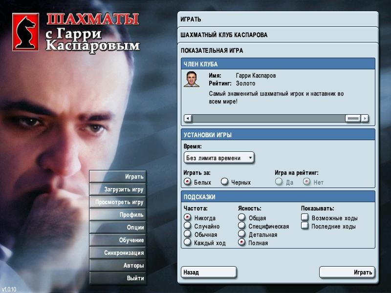Set hint frequency to Никогда
Screen dimensions: 391x293
point(187,217)
